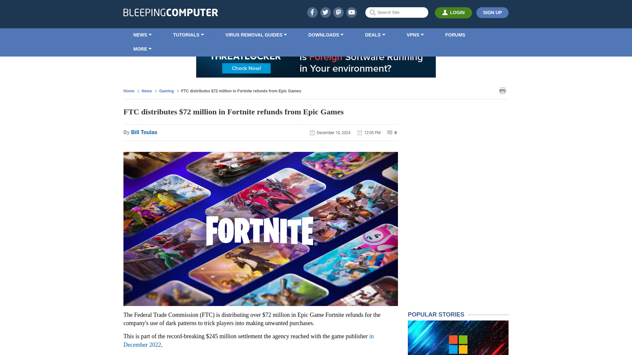The image size is (632, 355).
Task: Expand the Downloads dropdown menu
Action: point(326,35)
